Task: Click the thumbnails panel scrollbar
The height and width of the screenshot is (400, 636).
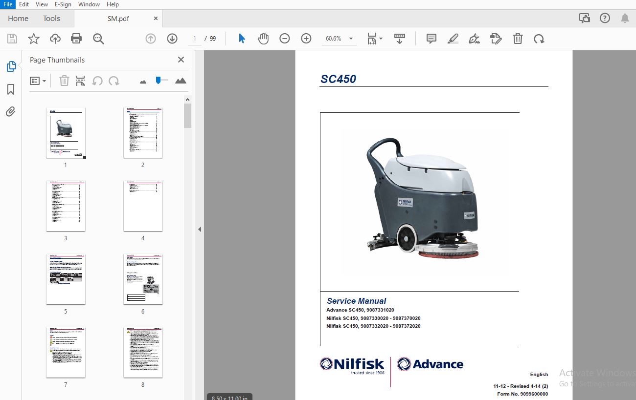Action: [187, 116]
